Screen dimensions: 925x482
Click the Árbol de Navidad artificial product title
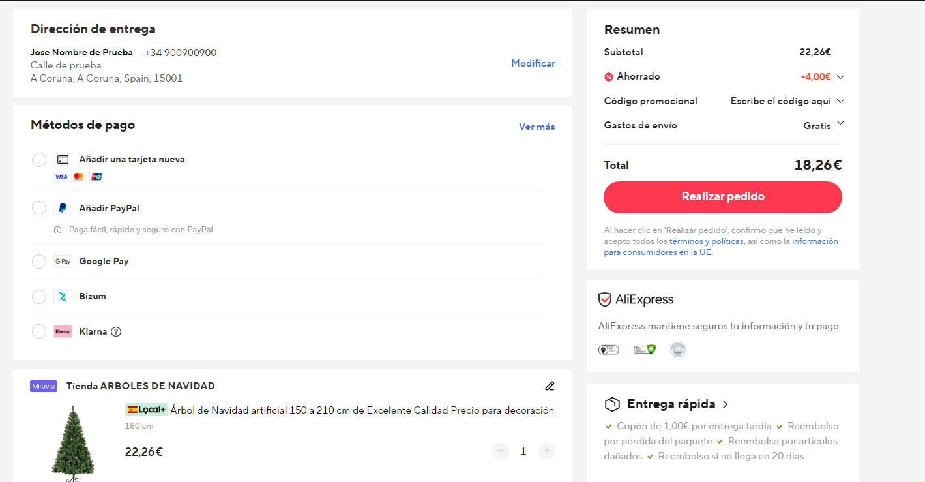(x=362, y=410)
